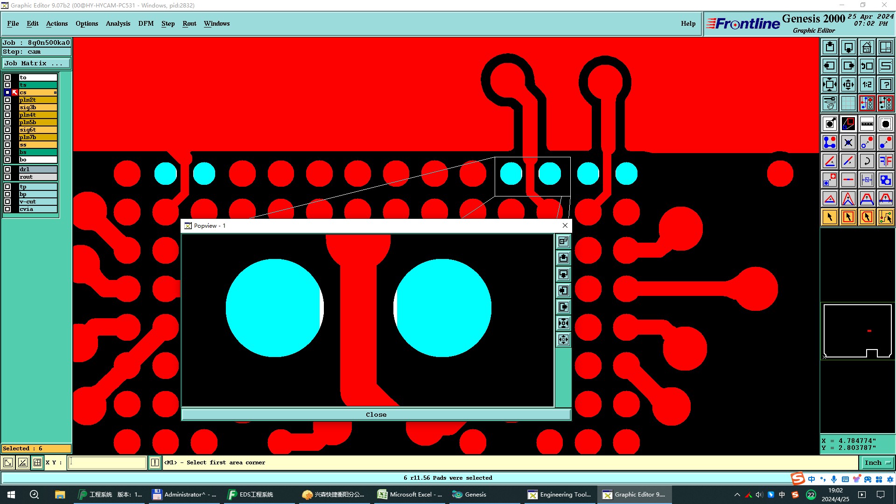
Task: Select the delete feature X tool
Action: [848, 142]
